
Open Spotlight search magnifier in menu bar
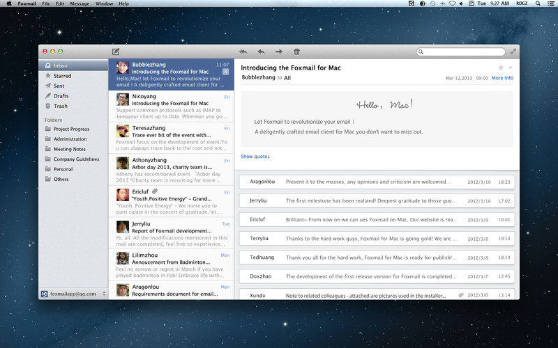[x=538, y=3]
